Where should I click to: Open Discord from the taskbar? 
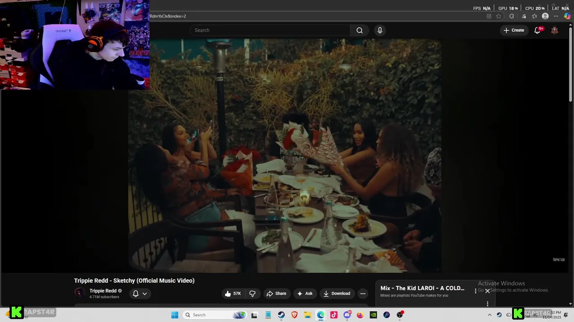pos(347,315)
